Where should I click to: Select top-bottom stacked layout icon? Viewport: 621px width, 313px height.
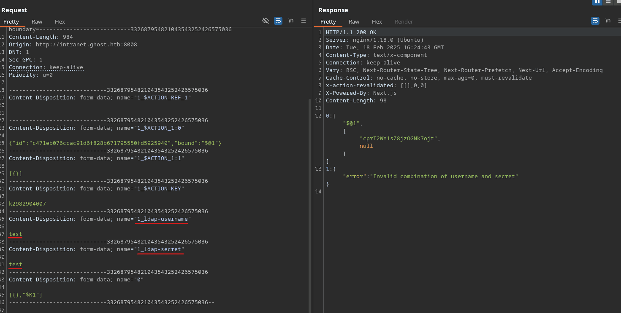pyautogui.click(x=608, y=2)
